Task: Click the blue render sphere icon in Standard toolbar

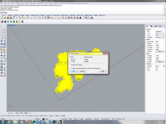Action: [81, 18]
